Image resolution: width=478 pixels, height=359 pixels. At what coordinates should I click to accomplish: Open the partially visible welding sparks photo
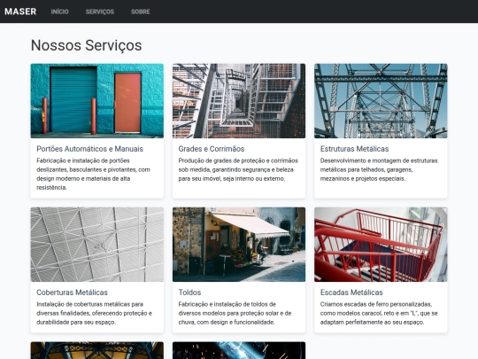(239, 350)
